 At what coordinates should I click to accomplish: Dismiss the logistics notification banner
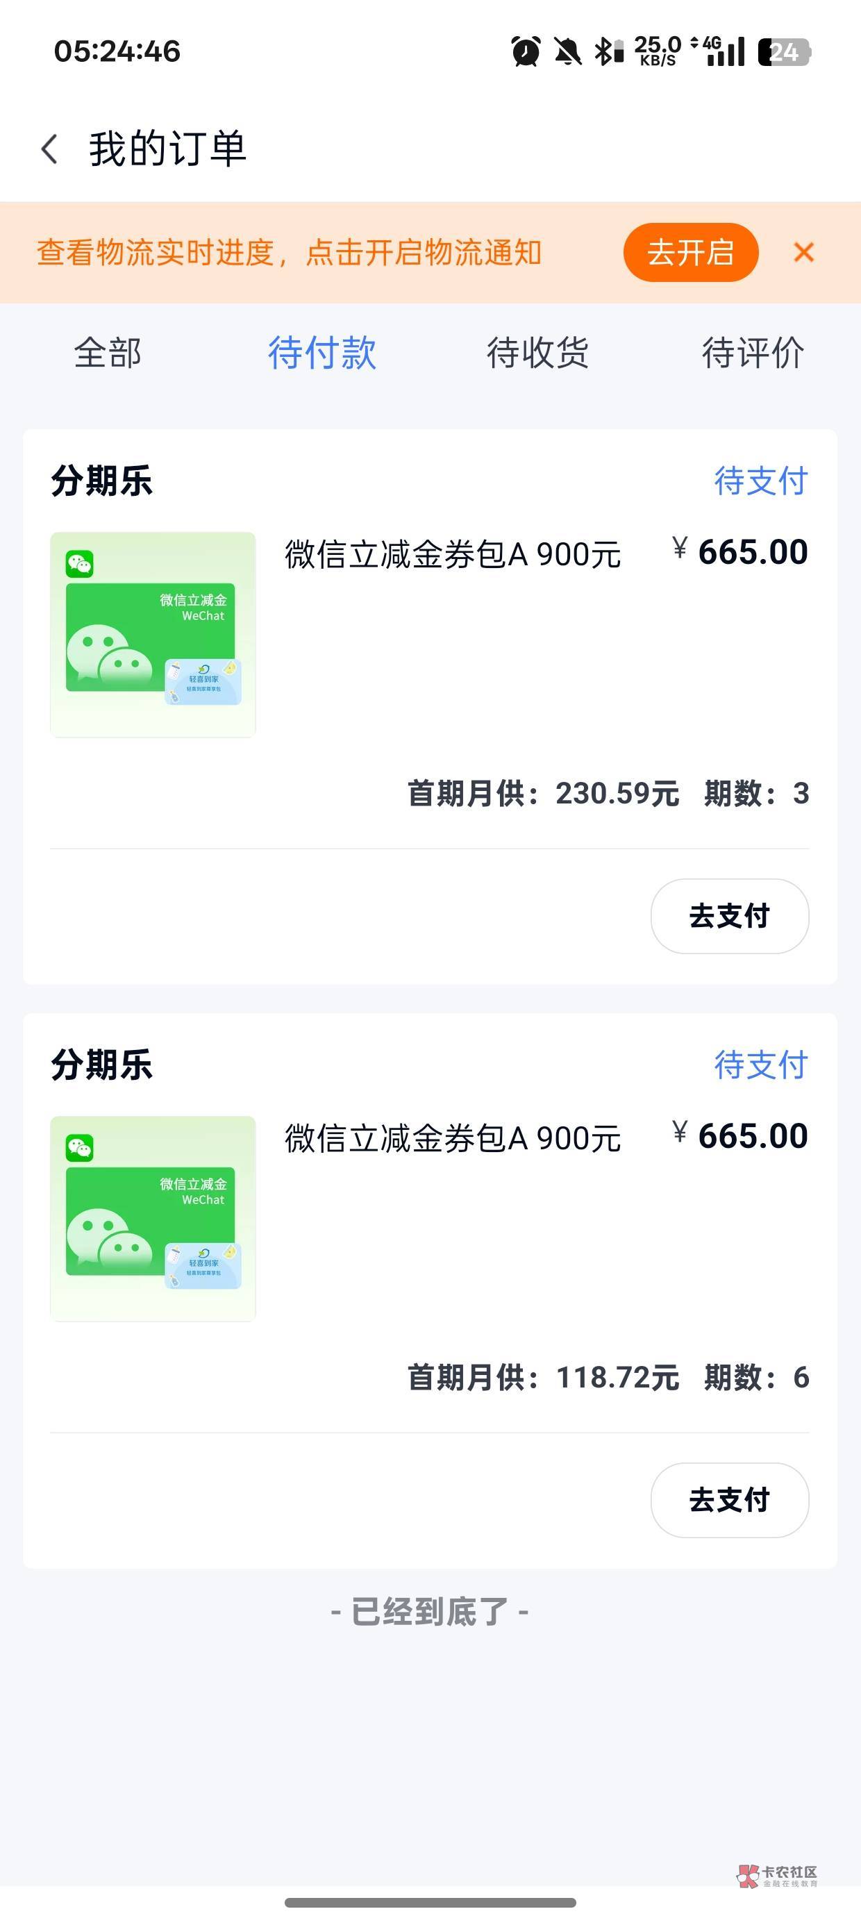[x=803, y=253]
